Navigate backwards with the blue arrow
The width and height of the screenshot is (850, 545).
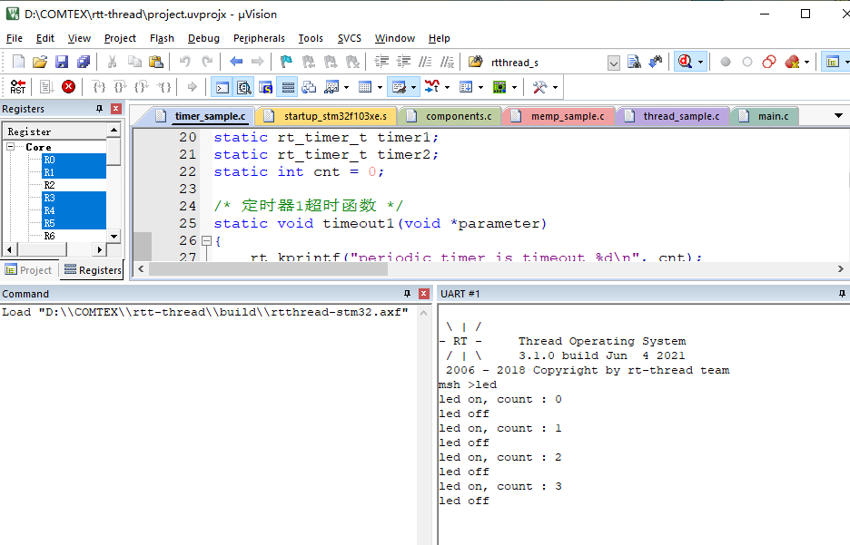point(236,62)
